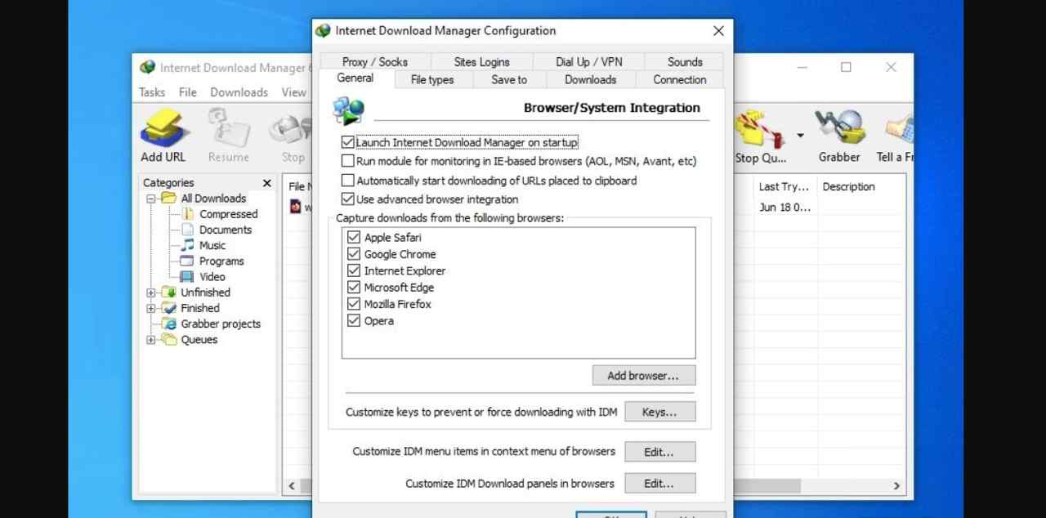1046x518 pixels.
Task: Click Edit for IDM context menu items
Action: click(x=659, y=451)
